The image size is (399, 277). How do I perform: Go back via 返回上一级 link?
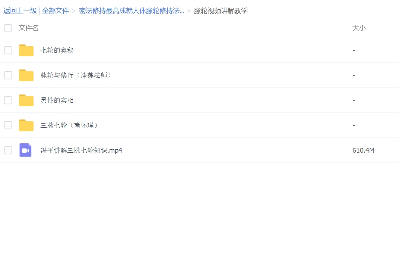[20, 11]
